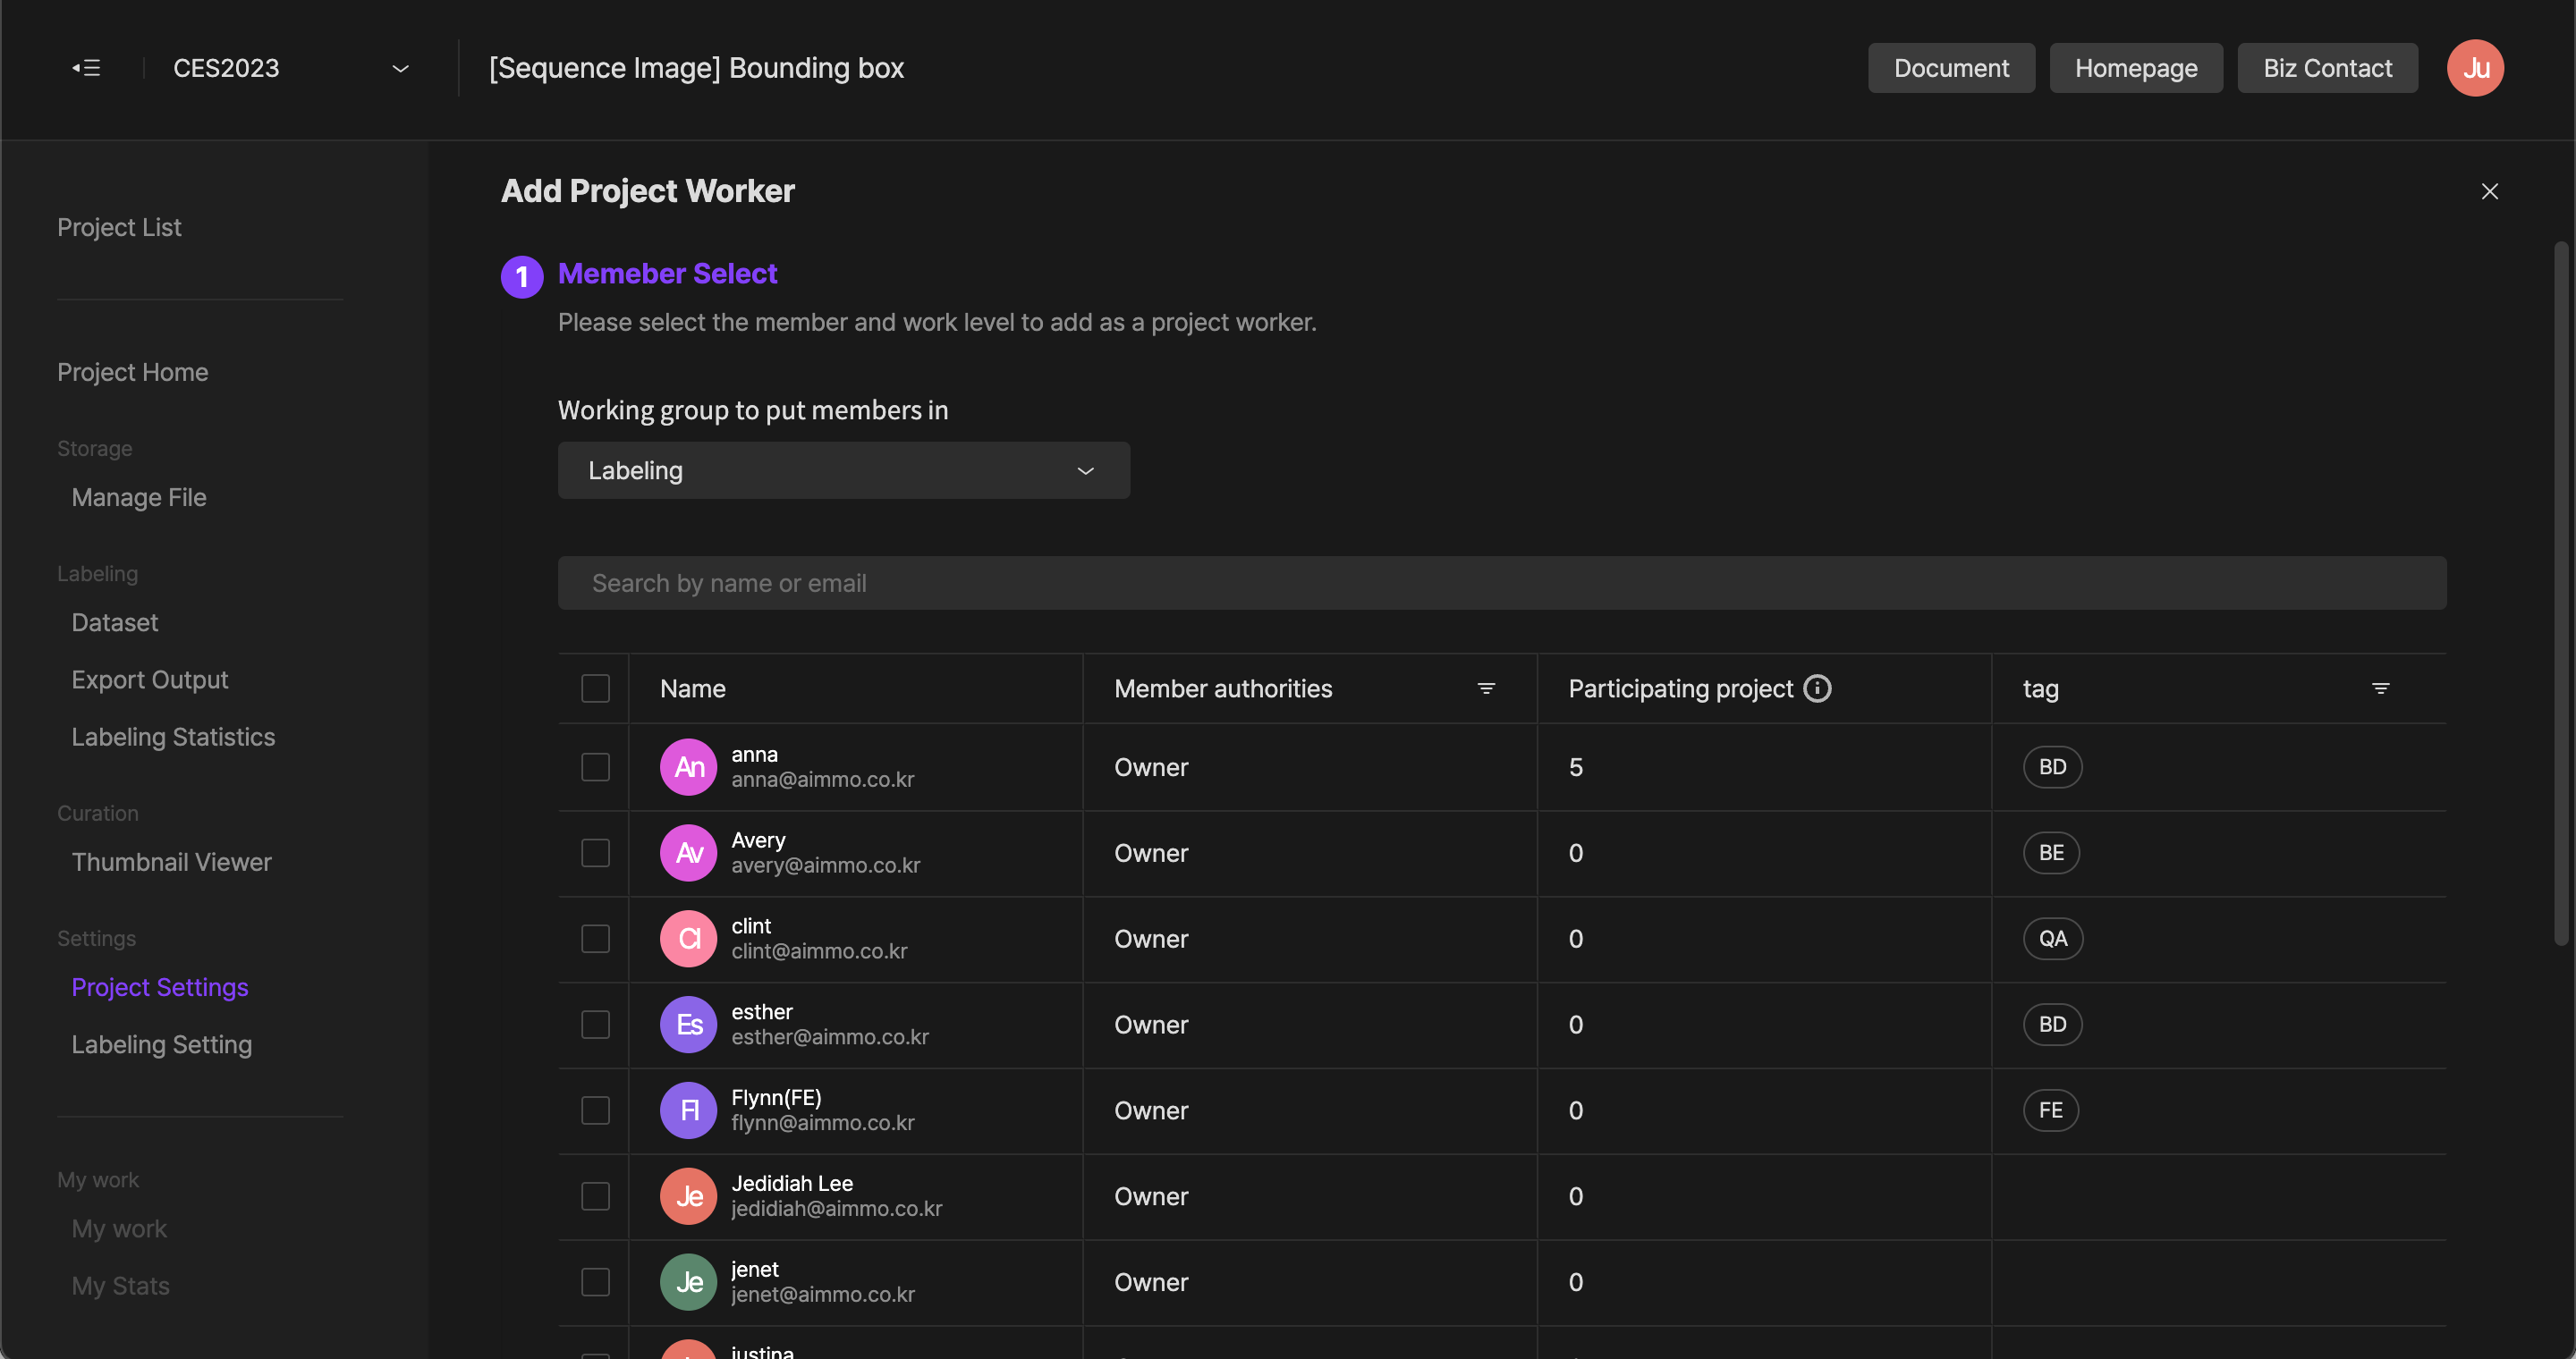Open the Labeling working group dropdown
The image size is (2576, 1359).
coord(843,470)
